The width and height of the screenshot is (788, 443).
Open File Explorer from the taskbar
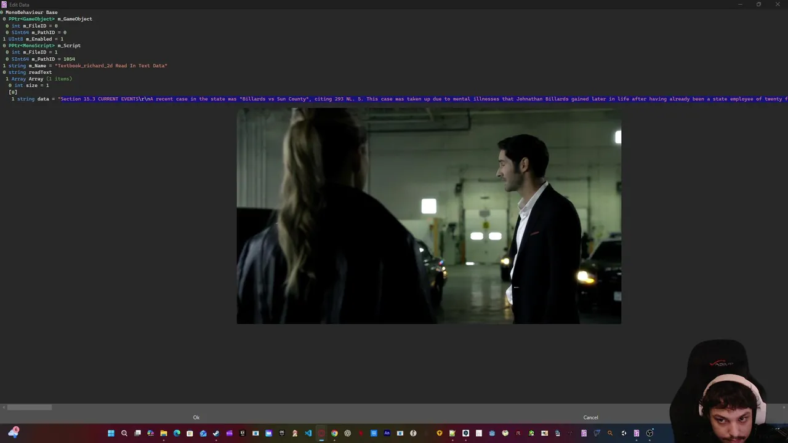point(164,433)
